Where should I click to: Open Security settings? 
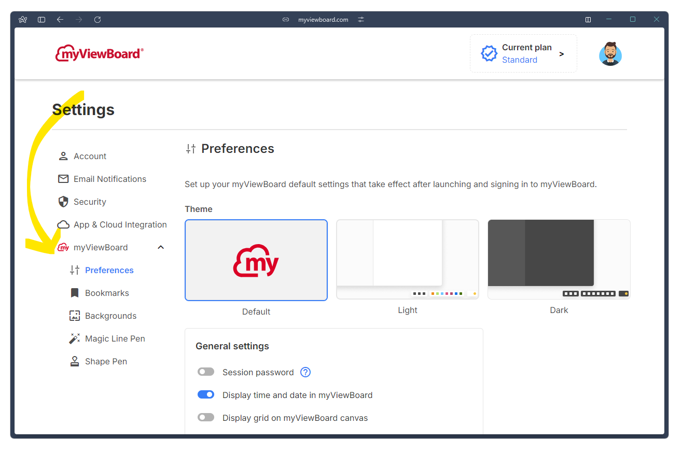pos(90,202)
